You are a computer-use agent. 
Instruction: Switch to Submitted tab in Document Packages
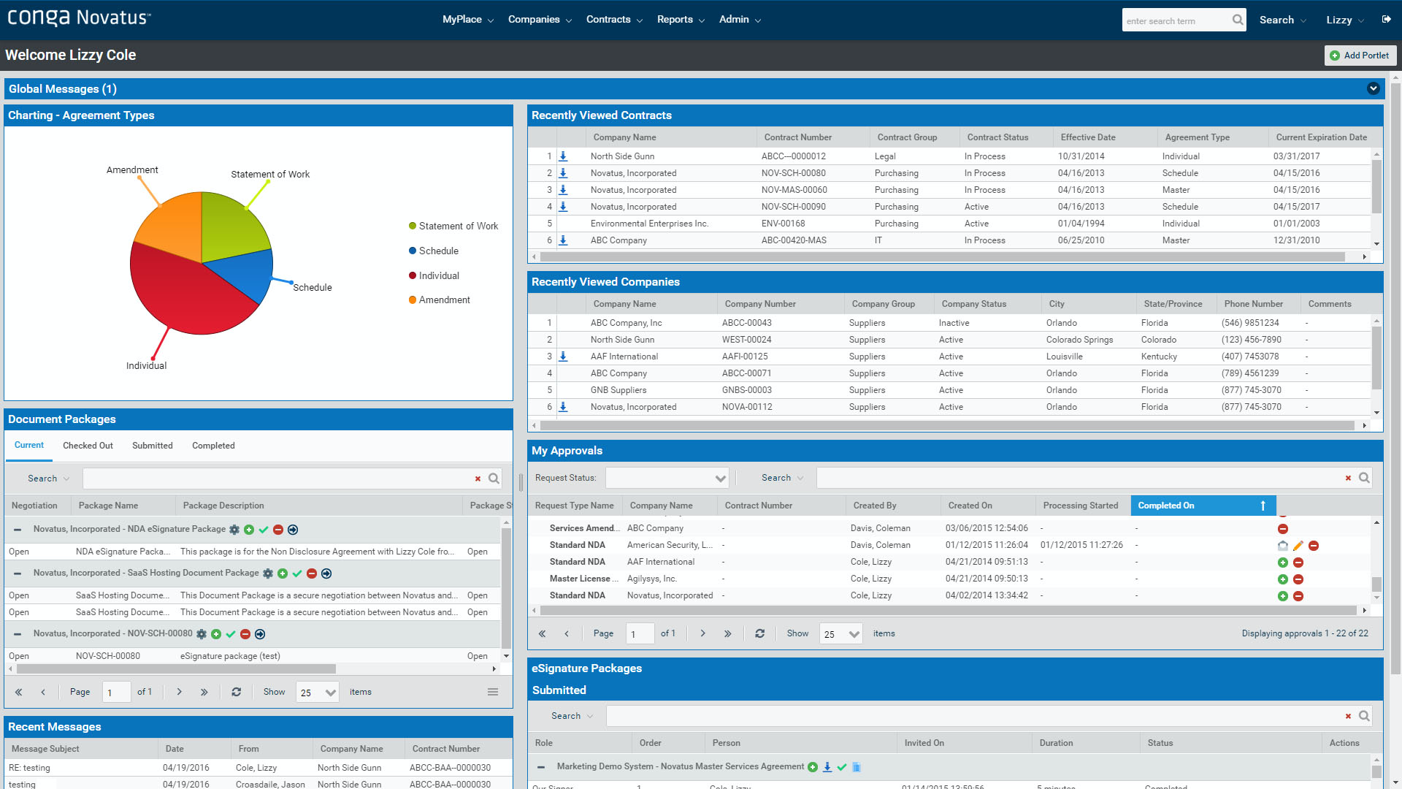[x=153, y=446]
